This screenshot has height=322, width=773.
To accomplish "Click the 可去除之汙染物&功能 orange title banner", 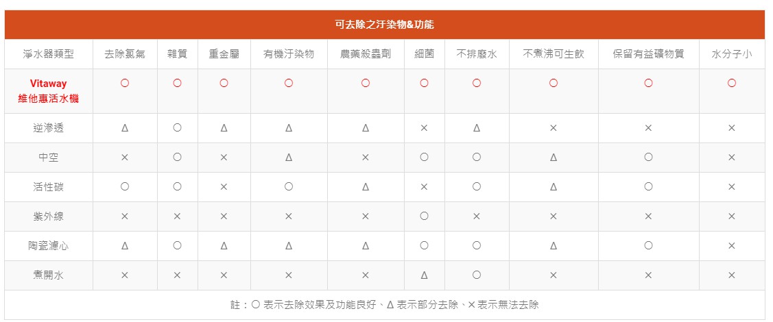I will tap(384, 25).
